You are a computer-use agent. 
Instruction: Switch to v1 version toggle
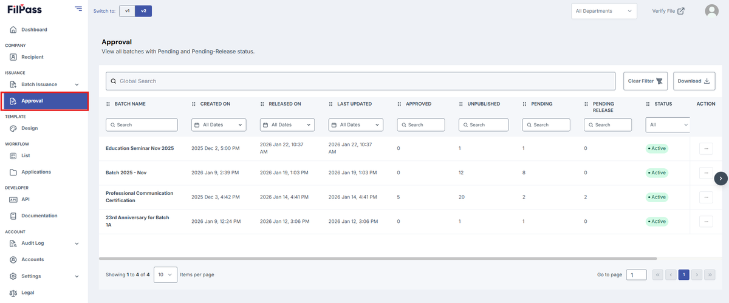[128, 11]
